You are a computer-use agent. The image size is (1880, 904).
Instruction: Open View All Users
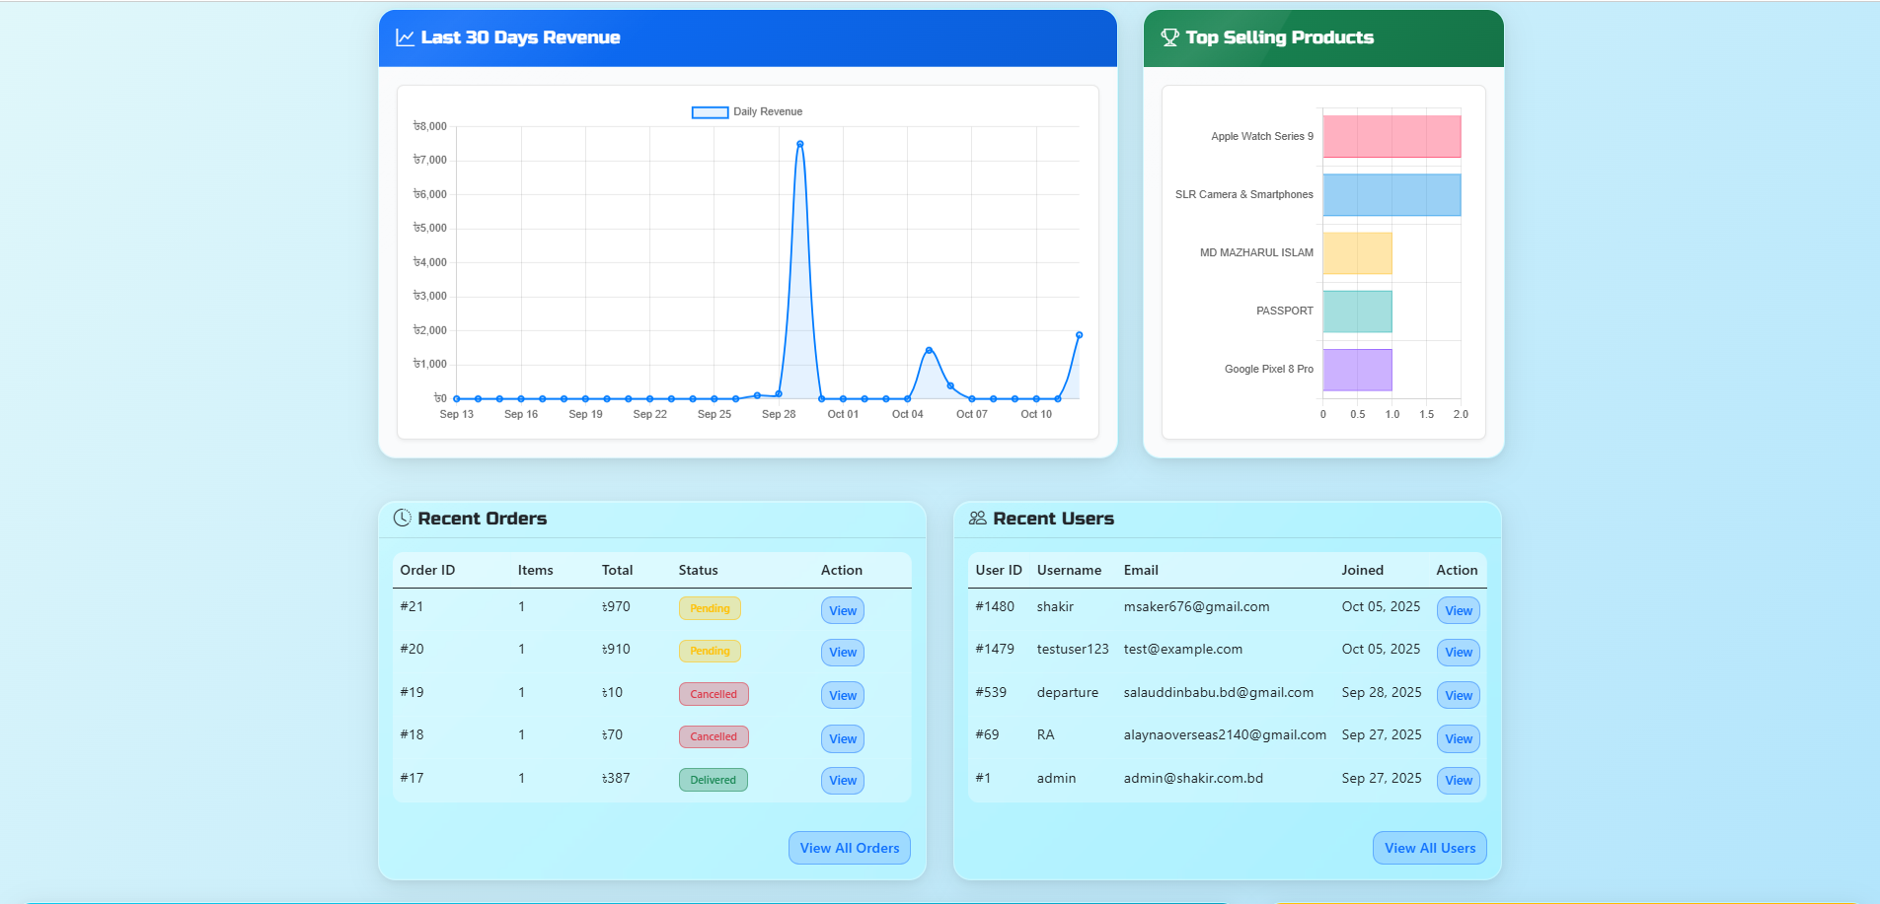pos(1430,848)
